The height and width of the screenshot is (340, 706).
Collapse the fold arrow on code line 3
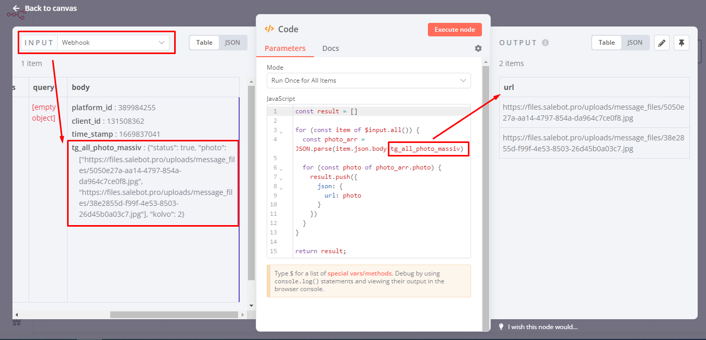point(281,132)
